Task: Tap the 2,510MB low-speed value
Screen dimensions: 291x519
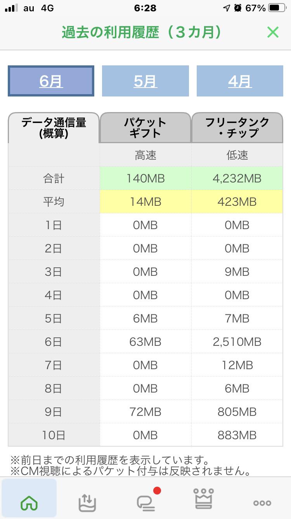Action: pyautogui.click(x=237, y=342)
